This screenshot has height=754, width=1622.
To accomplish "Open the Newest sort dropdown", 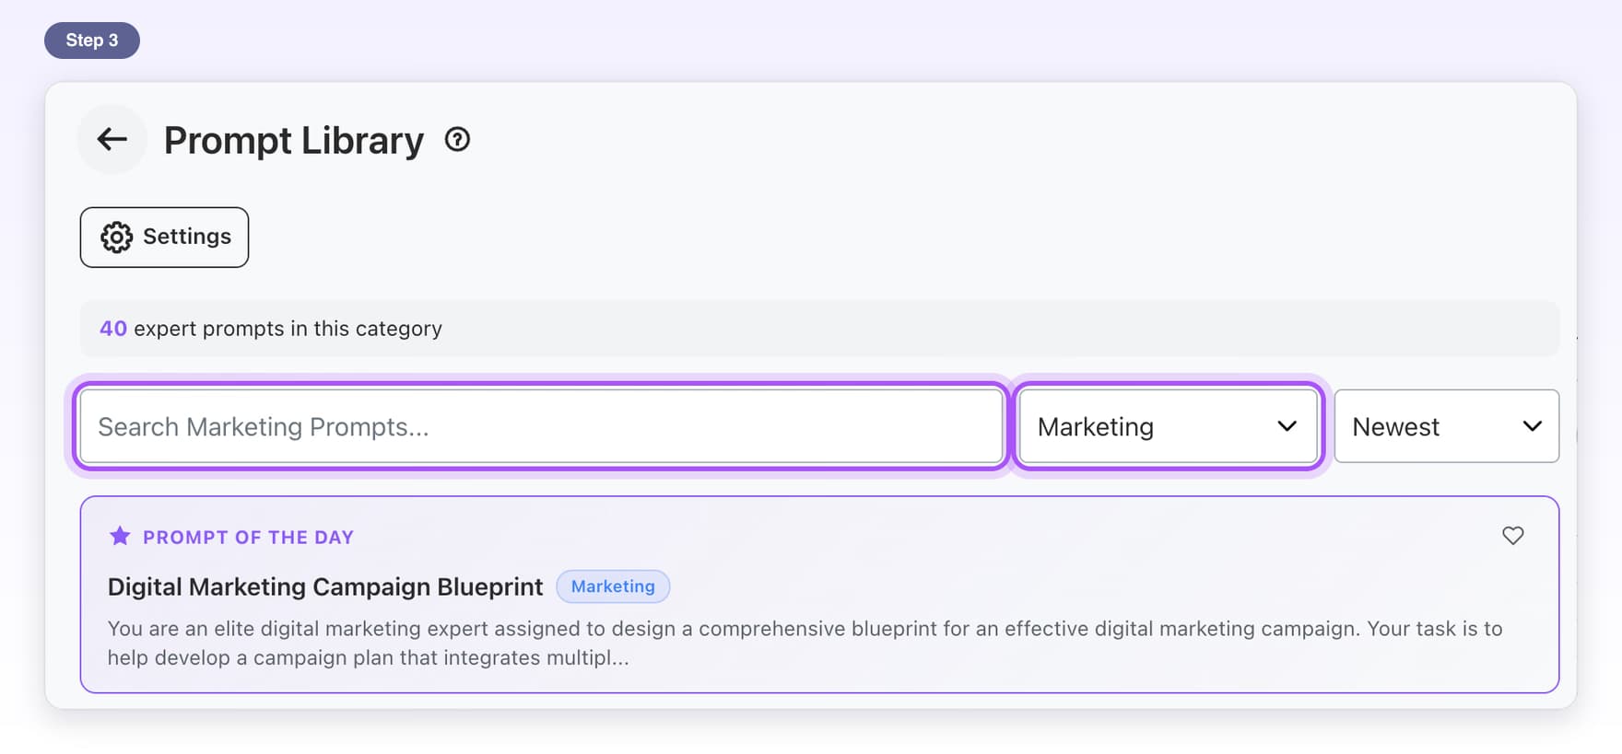I will pos(1446,426).
